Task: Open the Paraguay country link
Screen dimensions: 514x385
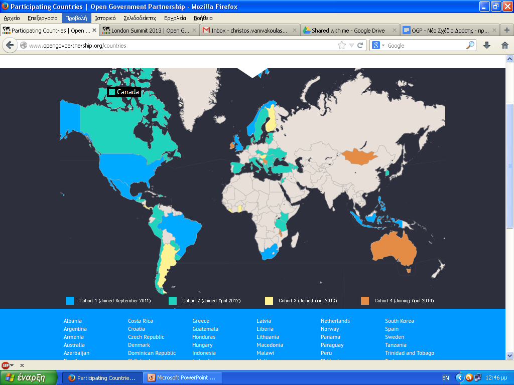Action: click(x=332, y=345)
